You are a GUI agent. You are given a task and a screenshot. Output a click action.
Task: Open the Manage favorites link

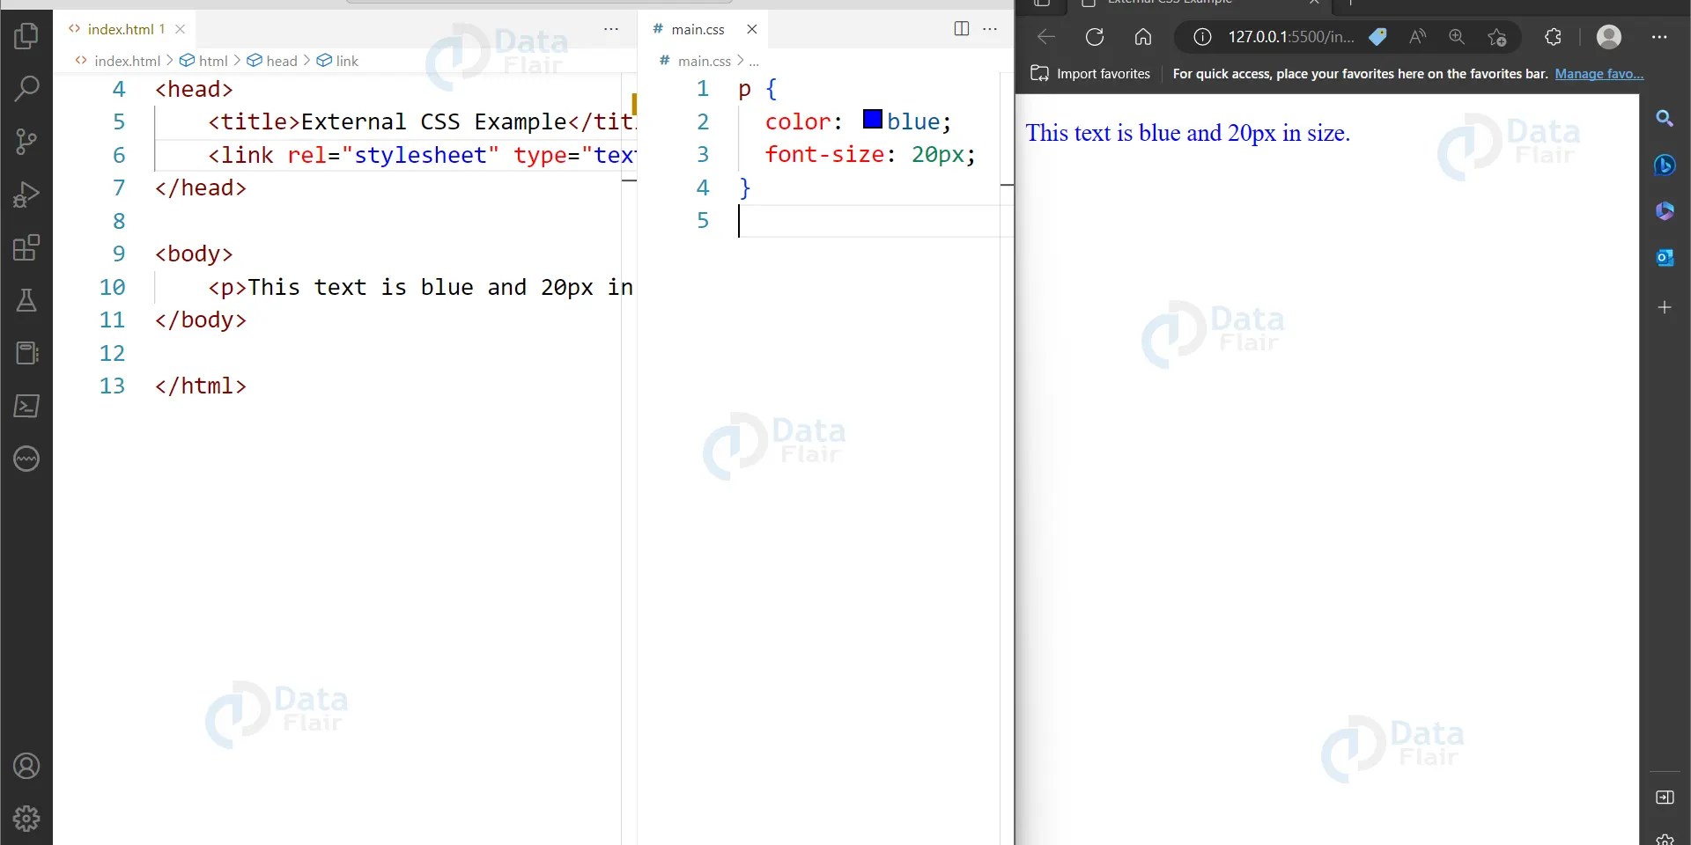pos(1599,74)
